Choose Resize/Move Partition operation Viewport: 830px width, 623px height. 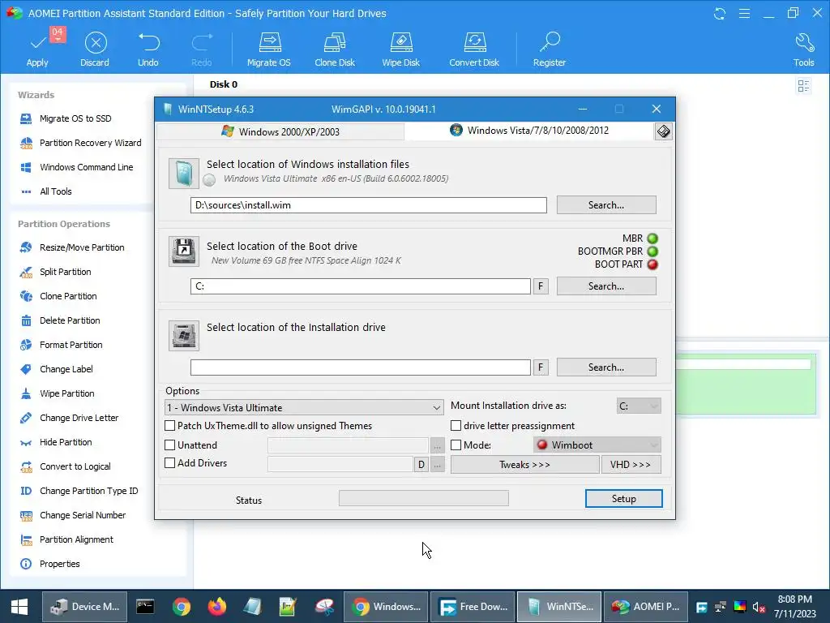pyautogui.click(x=72, y=247)
